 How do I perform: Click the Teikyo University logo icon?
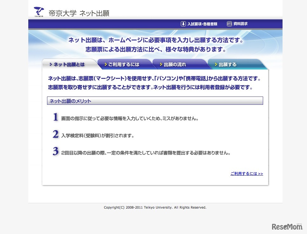pos(39,12)
